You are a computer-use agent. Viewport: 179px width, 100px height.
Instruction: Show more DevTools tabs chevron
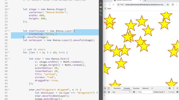point(152,88)
